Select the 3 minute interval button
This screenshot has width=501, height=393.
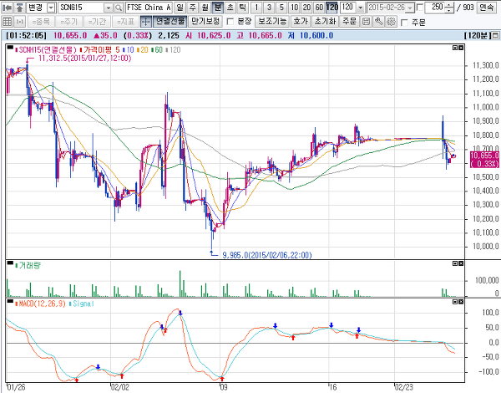click(269, 7)
